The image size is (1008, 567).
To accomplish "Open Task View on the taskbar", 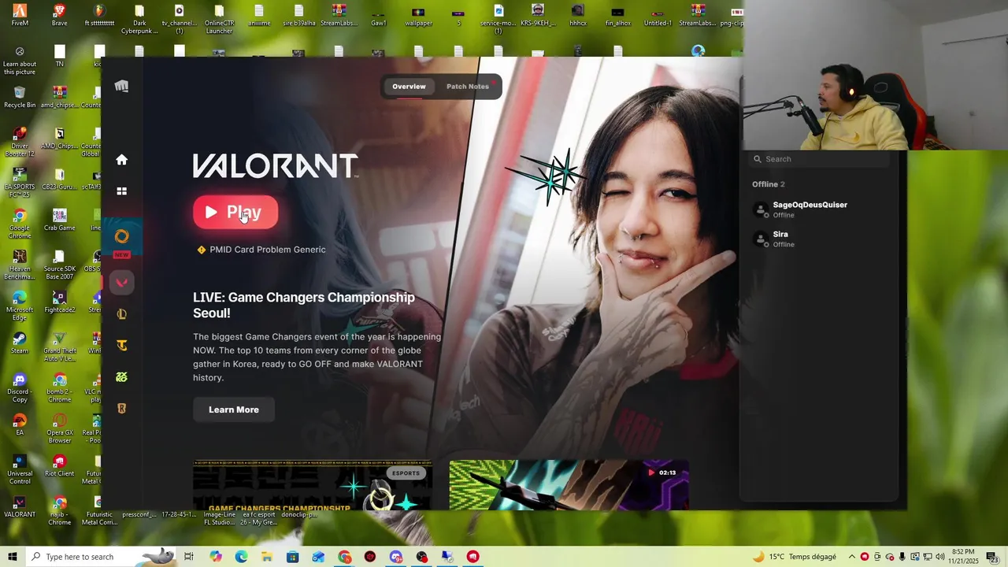I will 189,557.
